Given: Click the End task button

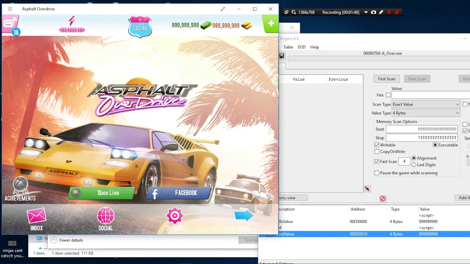Looking at the screenshot, I should (249, 240).
